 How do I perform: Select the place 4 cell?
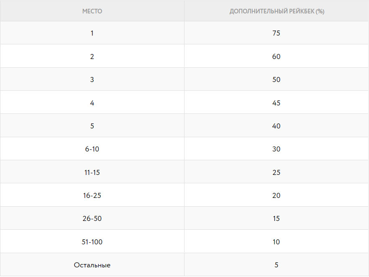(92, 103)
